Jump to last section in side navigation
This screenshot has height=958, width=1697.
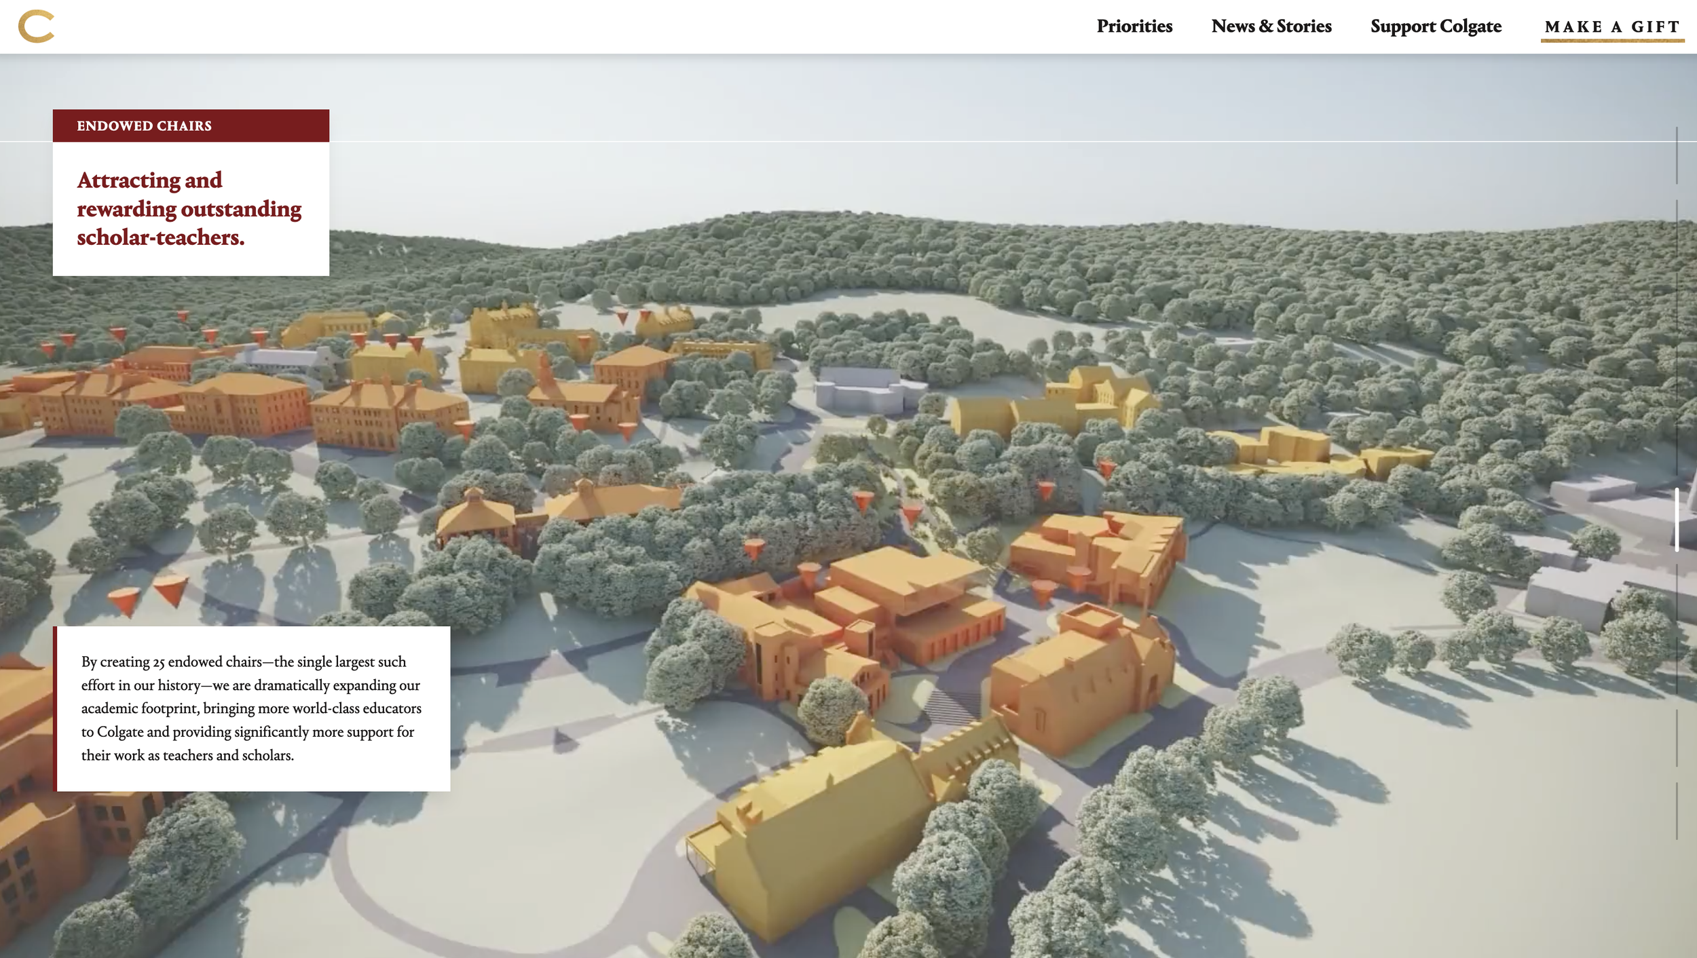click(1676, 811)
